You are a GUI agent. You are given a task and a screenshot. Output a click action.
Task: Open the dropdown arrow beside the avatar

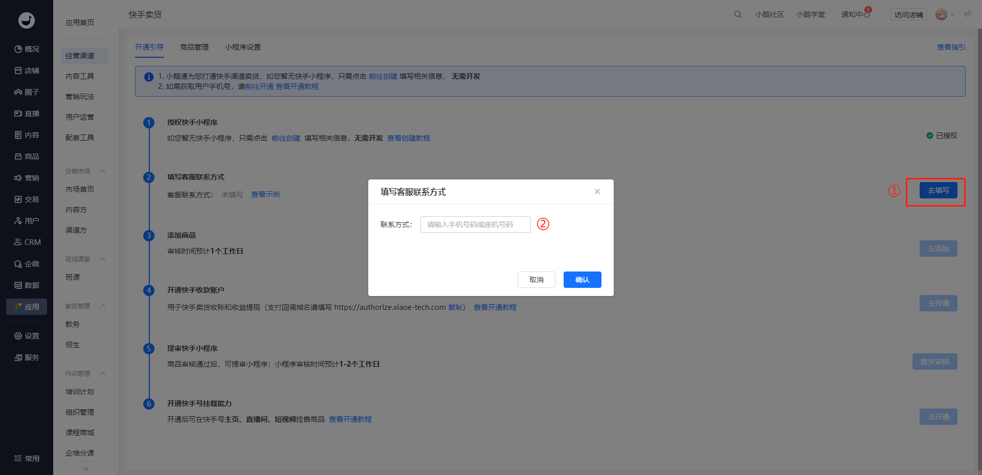pyautogui.click(x=952, y=15)
